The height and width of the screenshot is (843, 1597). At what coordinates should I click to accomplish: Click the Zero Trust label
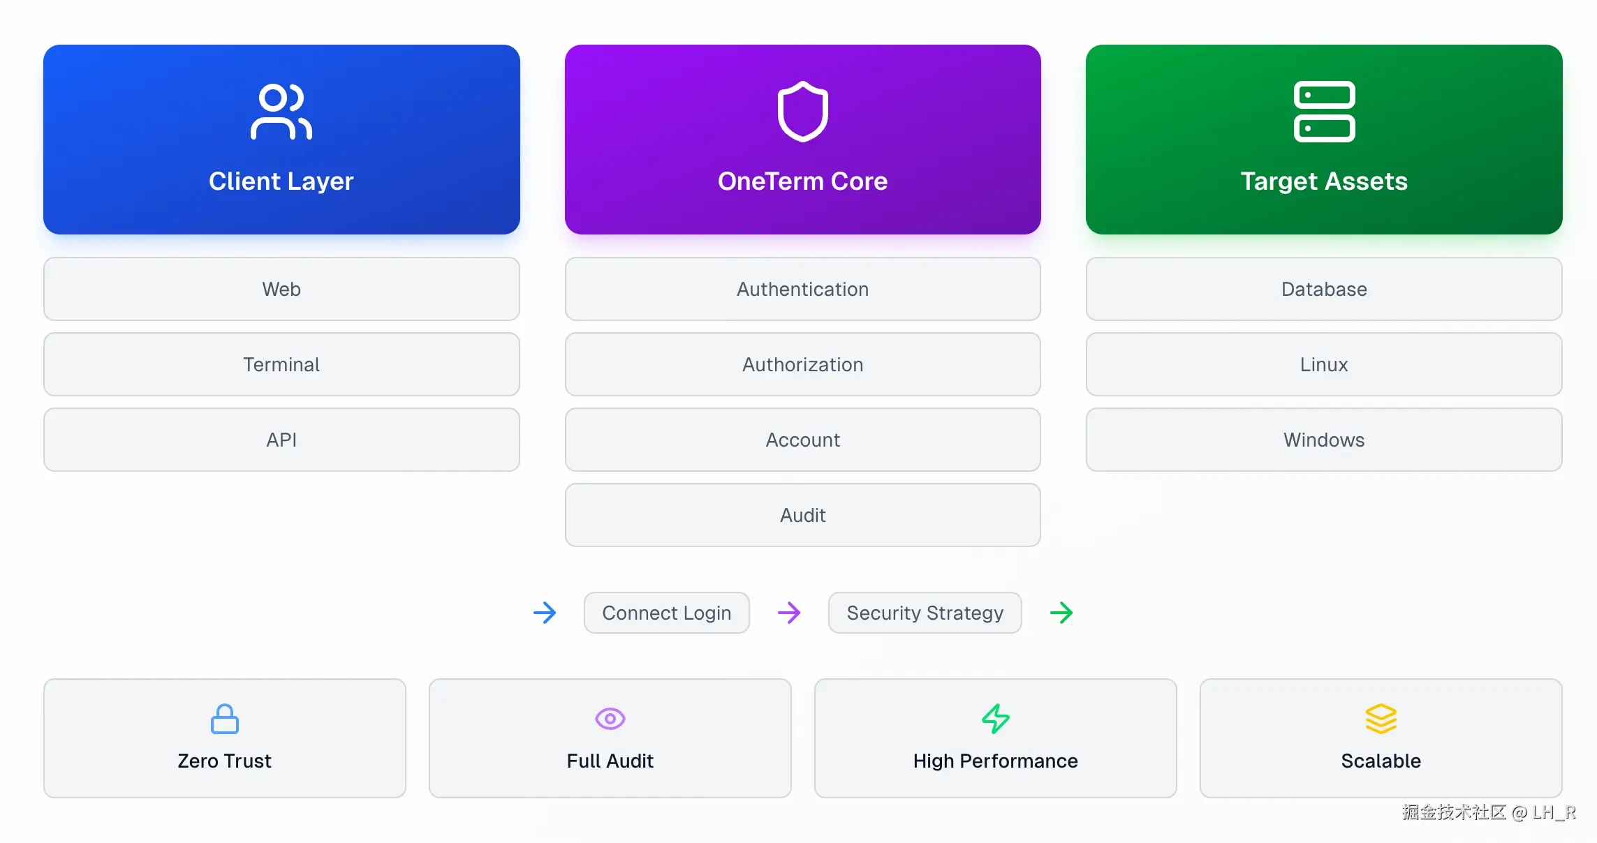coord(225,761)
